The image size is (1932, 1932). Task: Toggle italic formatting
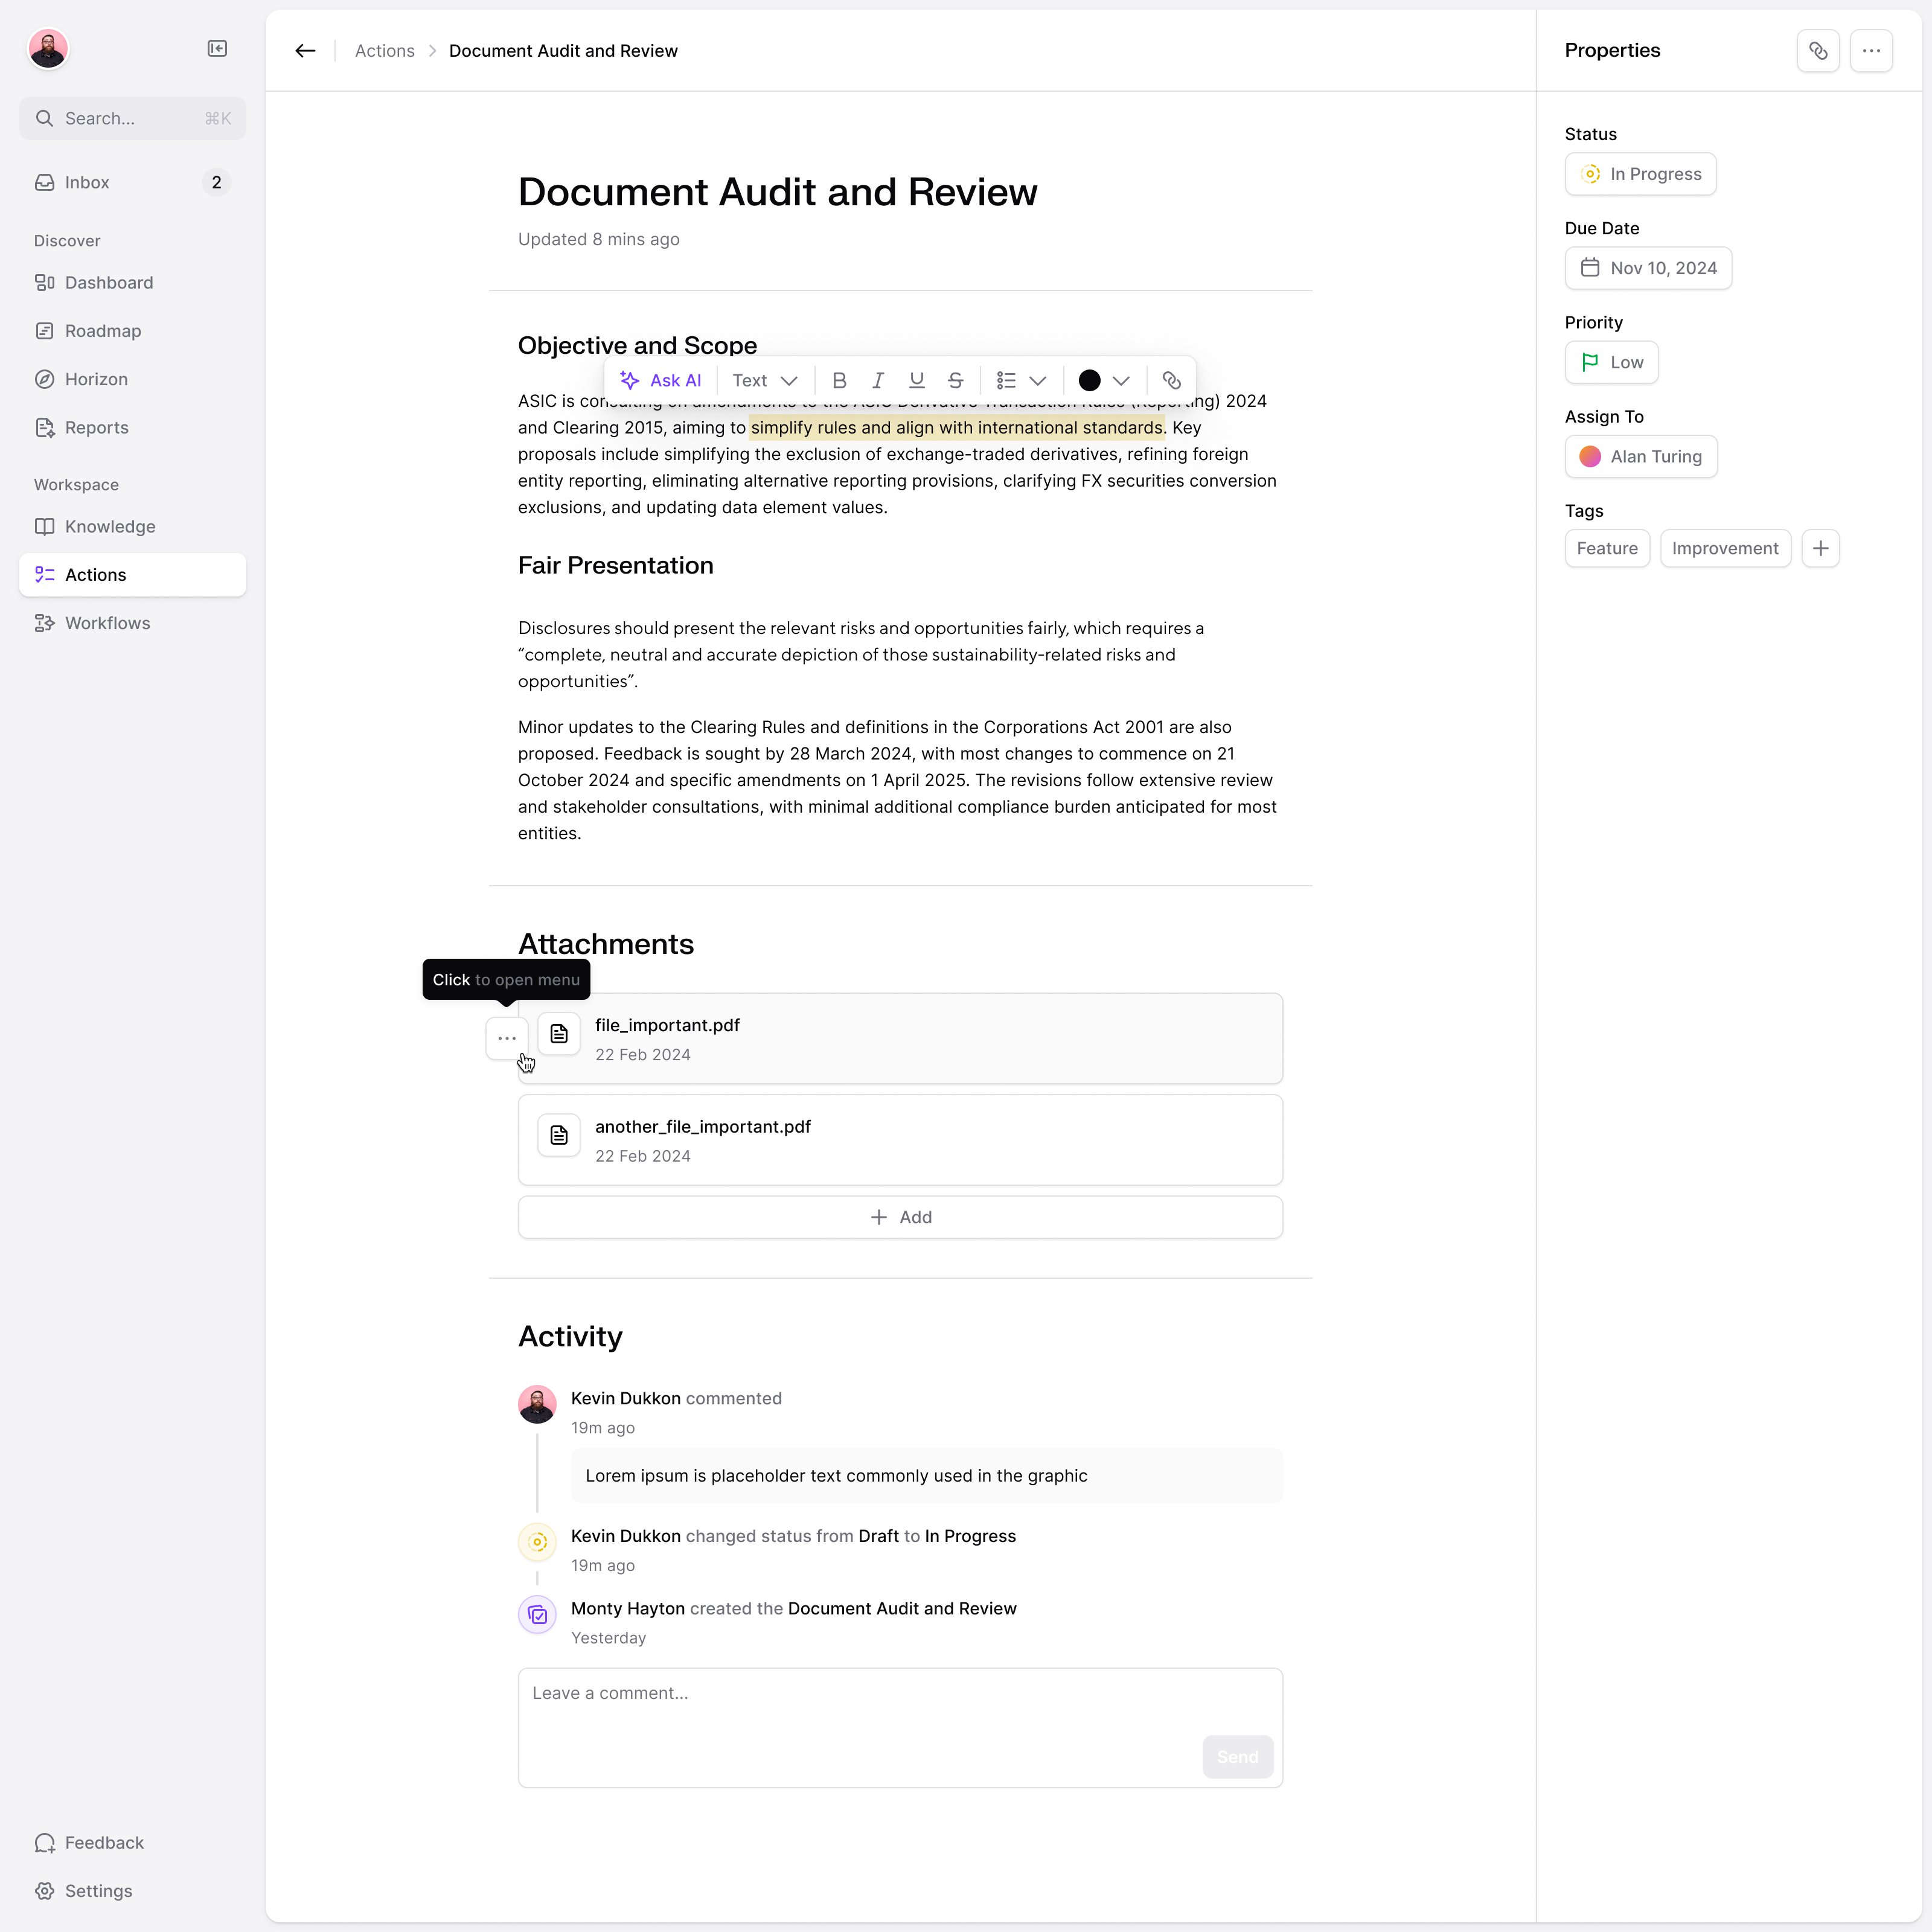[x=878, y=381]
